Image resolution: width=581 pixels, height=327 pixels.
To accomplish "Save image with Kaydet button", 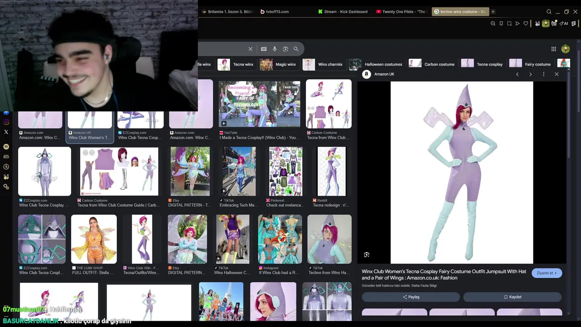I will pos(512,297).
